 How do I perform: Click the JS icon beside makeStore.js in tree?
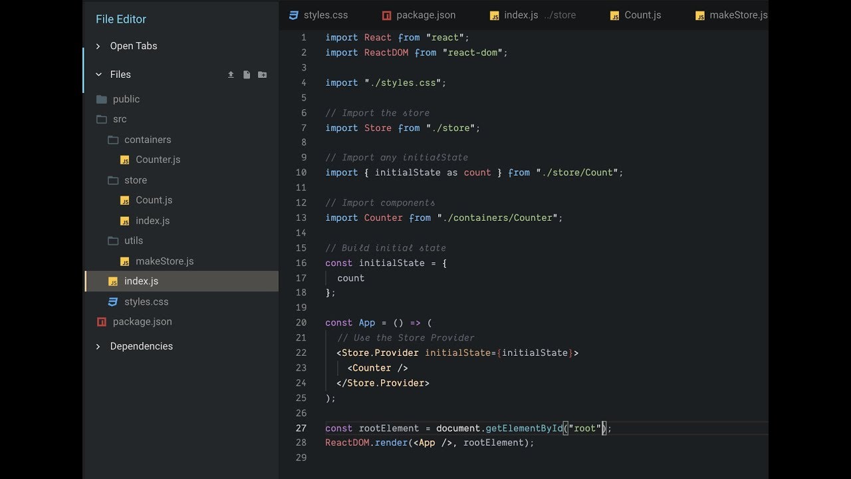[124, 261]
